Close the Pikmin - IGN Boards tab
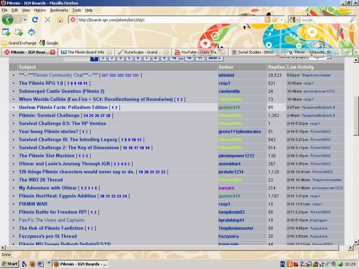 point(53,52)
